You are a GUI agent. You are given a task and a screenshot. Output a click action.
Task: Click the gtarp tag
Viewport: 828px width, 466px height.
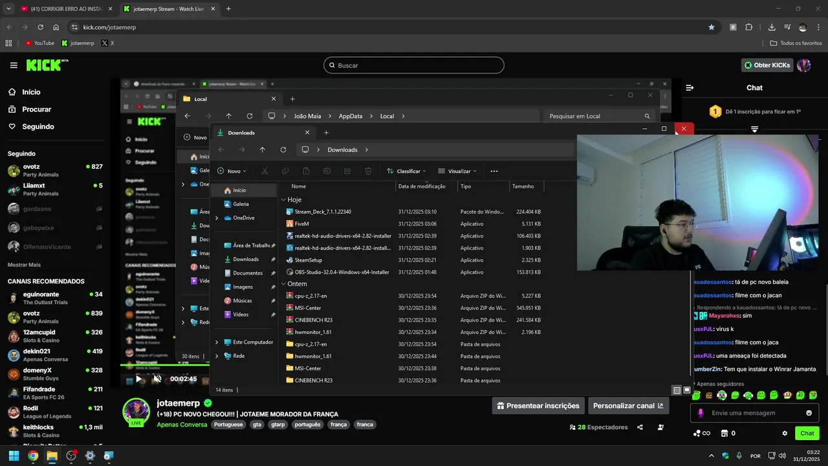coord(278,425)
